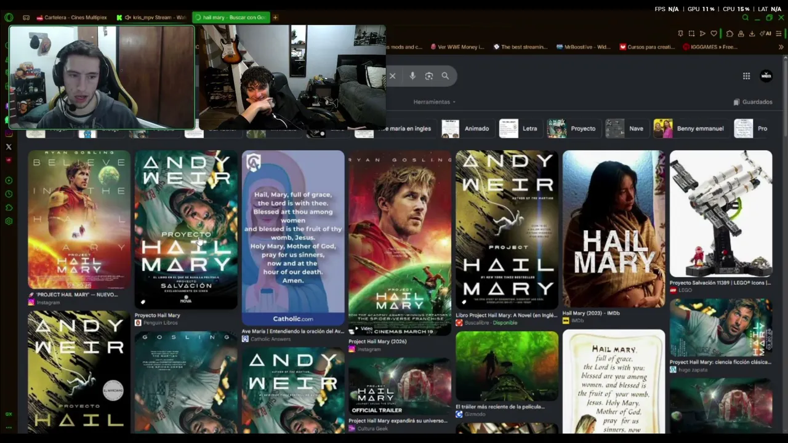Open the browser tab search magnifier
Viewport: 788px width, 443px height.
(x=745, y=18)
